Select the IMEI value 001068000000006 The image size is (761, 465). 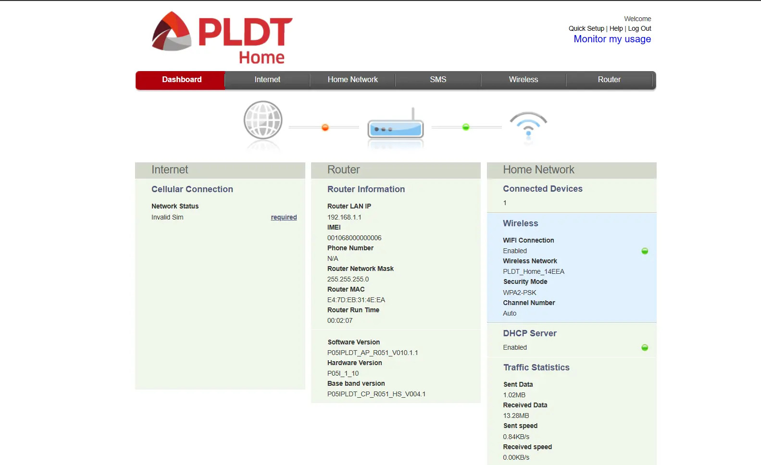click(354, 238)
